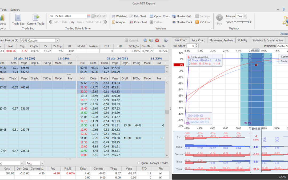Open the Interval 15m dropdown
Viewport: 288px width, 180px height.
(x=245, y=16)
